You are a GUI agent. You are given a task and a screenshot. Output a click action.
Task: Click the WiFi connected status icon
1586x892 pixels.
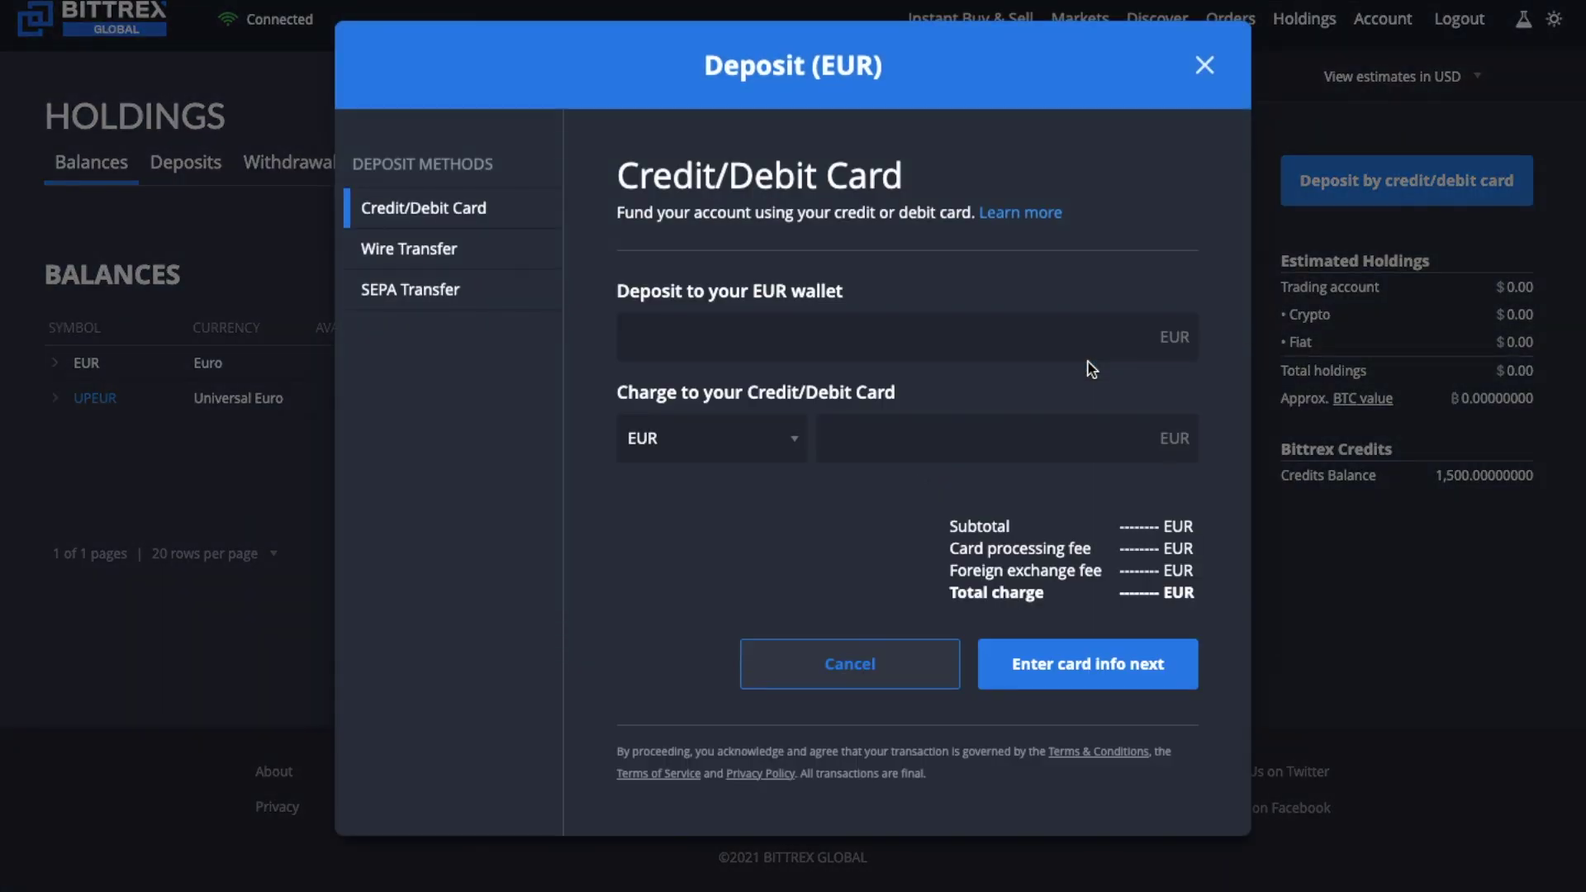(228, 18)
